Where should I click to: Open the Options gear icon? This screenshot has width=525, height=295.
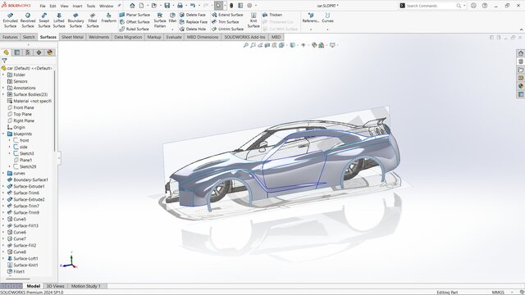(249, 6)
